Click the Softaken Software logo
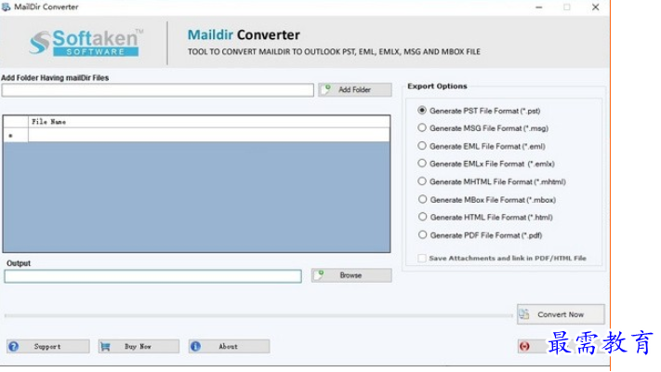Viewport: 661px width, 372px height. (x=86, y=42)
